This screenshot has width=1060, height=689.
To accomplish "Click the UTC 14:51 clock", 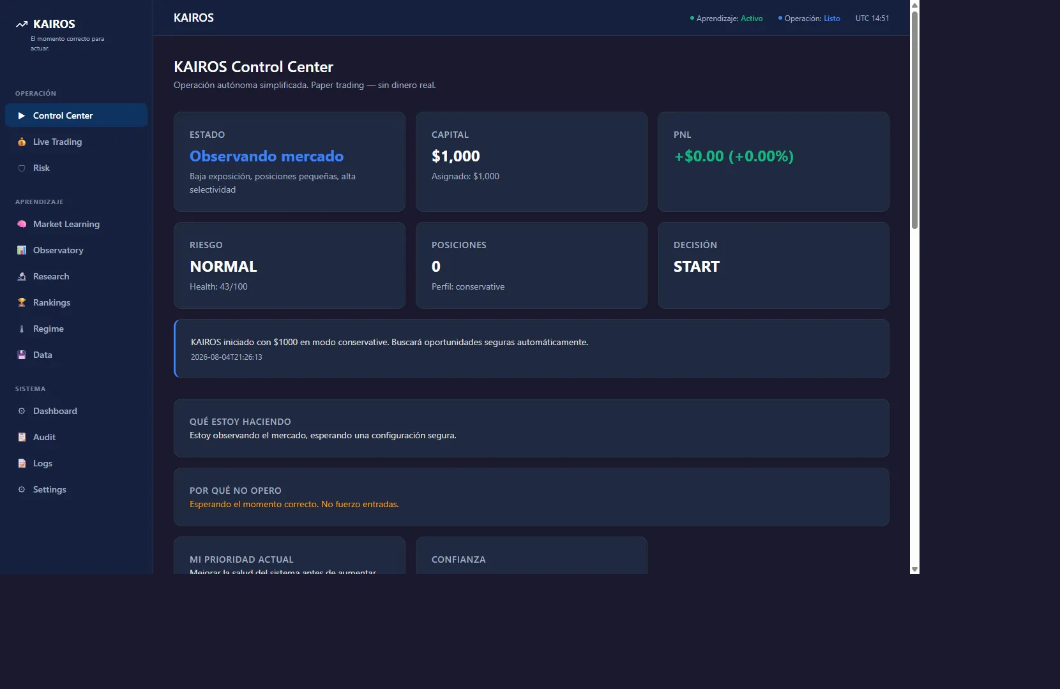I will [872, 19].
